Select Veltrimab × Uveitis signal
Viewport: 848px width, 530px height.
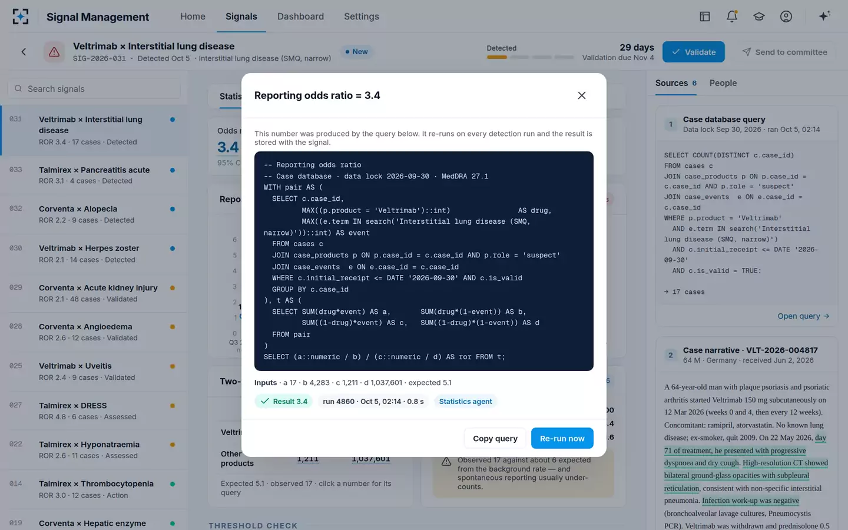(94, 372)
